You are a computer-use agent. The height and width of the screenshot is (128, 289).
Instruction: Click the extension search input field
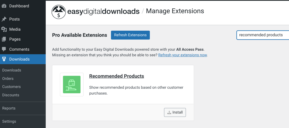tap(263, 35)
